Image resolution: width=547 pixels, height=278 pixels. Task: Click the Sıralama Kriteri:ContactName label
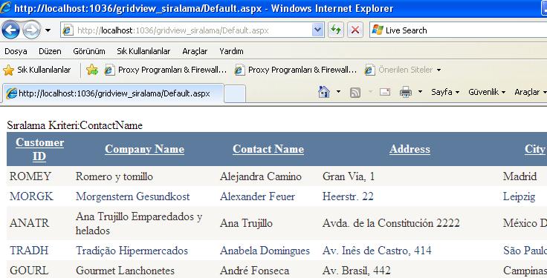pos(74,125)
